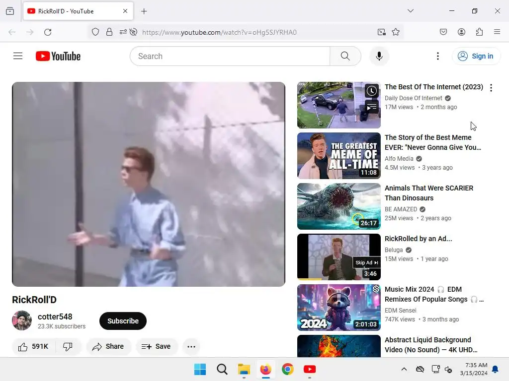Open Music Mix 2024 EDM thumbnail
This screenshot has width=509, height=381.
(x=339, y=307)
